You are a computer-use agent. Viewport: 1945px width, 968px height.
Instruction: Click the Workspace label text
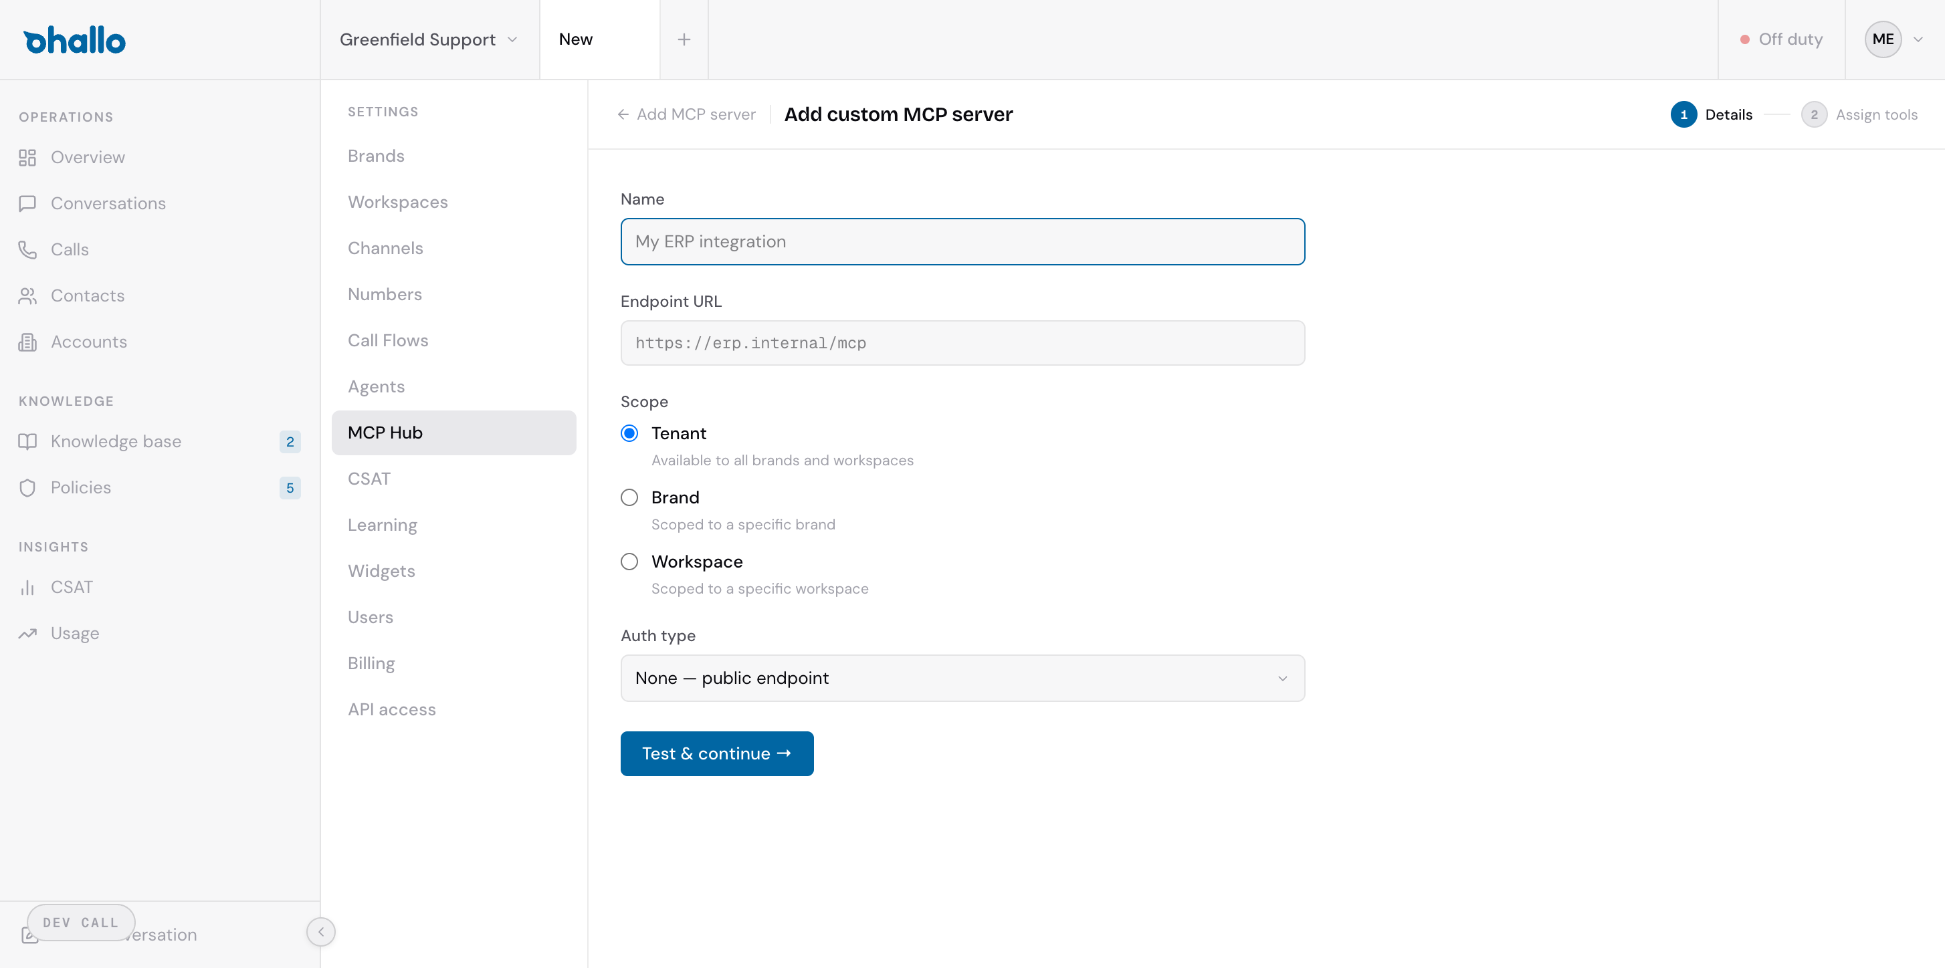(x=696, y=561)
